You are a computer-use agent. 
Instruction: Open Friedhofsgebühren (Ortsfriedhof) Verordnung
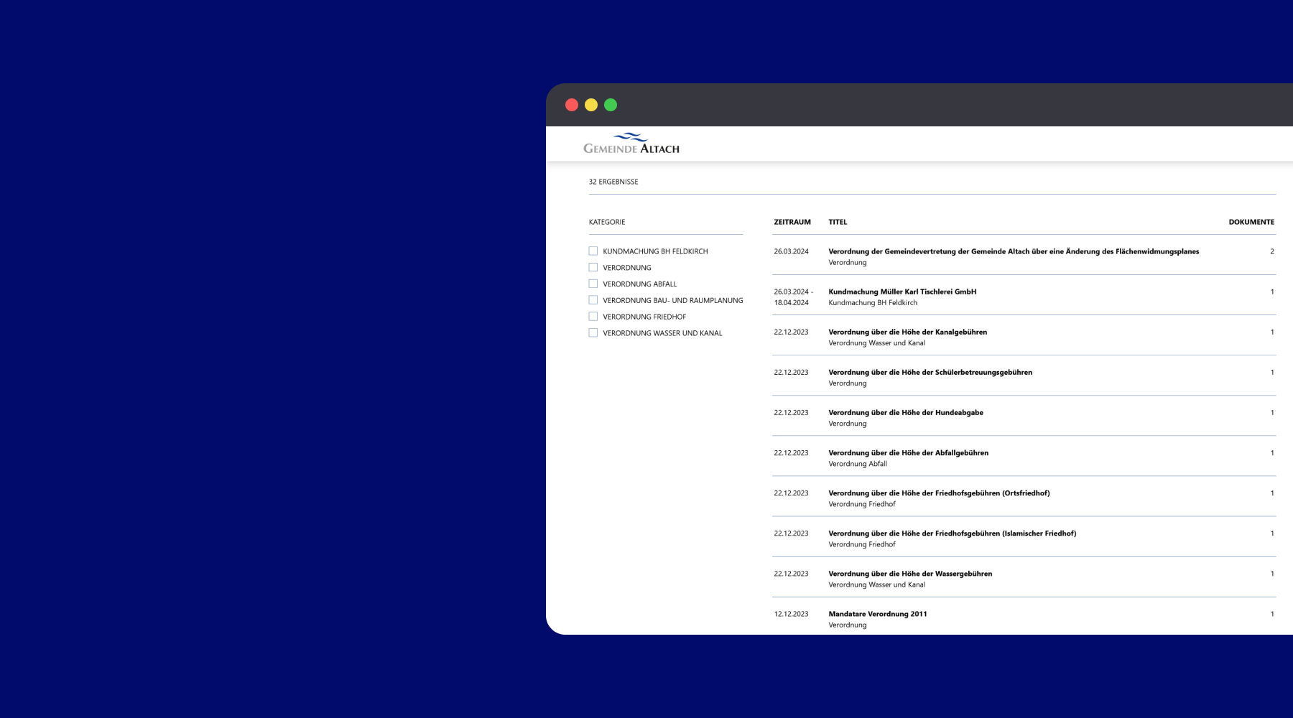939,493
